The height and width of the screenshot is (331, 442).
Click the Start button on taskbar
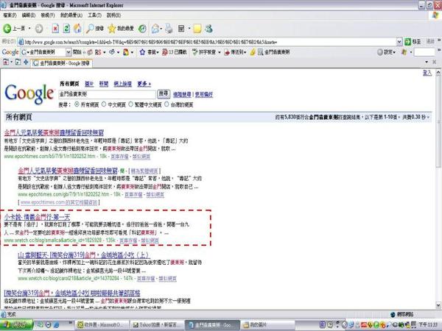[17, 325]
